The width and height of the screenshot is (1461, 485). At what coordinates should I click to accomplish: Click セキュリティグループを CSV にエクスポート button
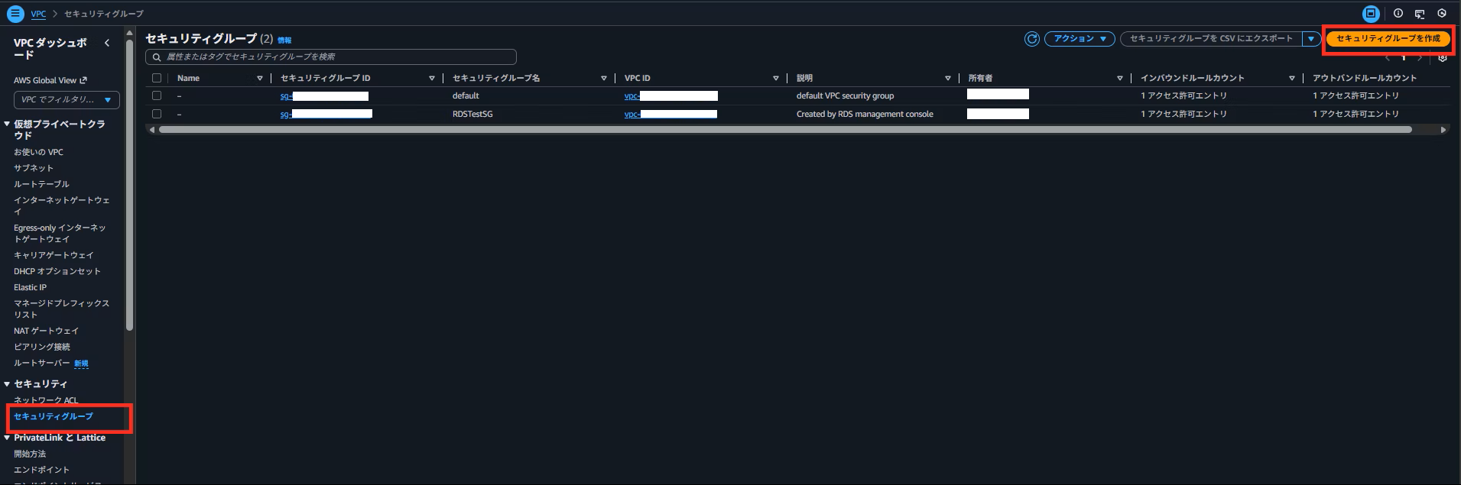click(x=1211, y=39)
